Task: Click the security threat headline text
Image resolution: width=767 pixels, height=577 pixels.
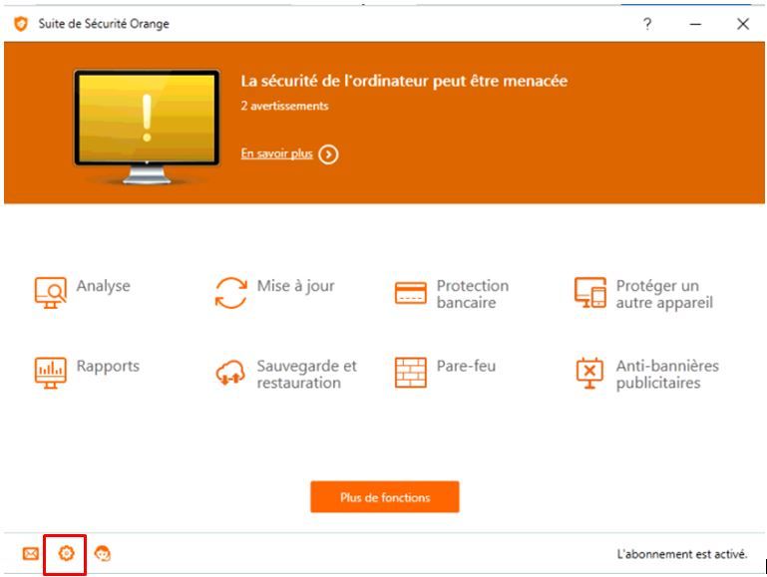Action: (x=404, y=81)
